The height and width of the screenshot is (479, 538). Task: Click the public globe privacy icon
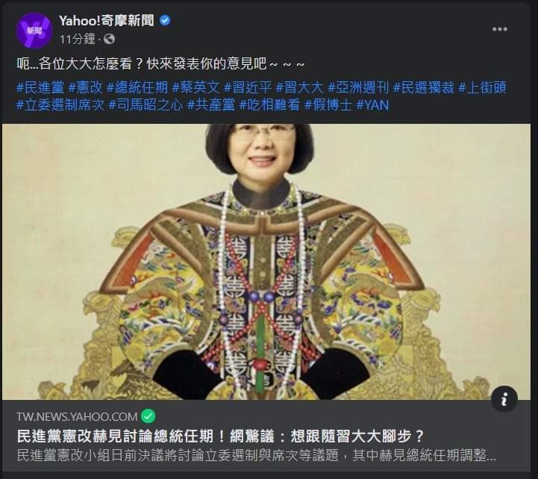point(109,39)
